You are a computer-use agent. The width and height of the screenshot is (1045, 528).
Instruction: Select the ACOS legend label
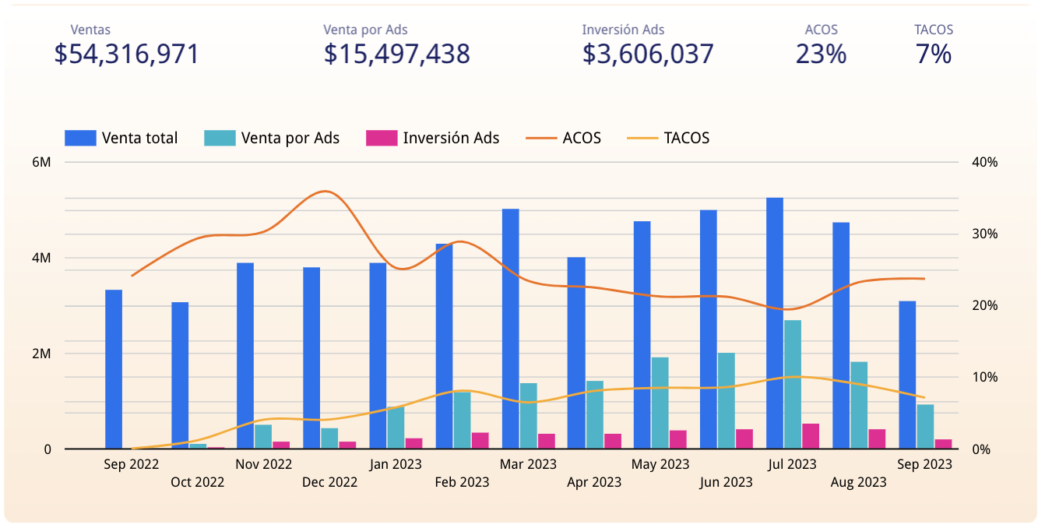(x=582, y=138)
